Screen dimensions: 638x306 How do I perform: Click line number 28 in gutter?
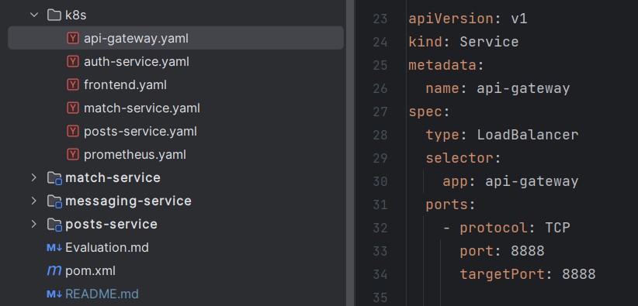(380, 135)
